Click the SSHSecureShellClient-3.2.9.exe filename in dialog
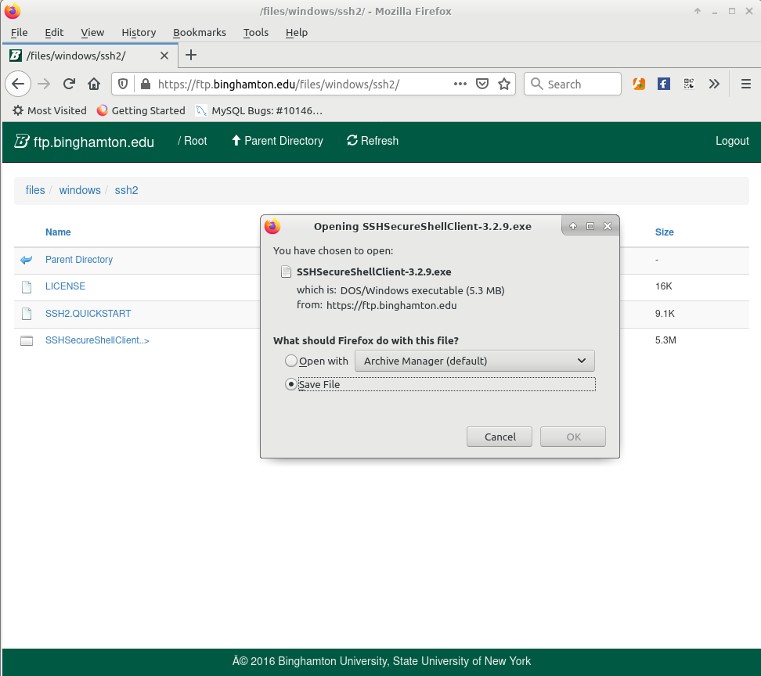This screenshot has height=676, width=761. click(373, 272)
